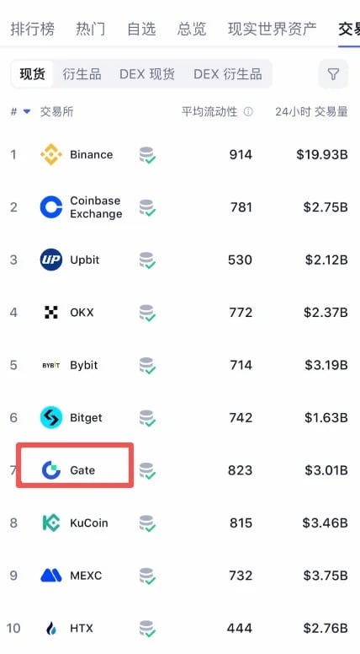Screen dimensions: 360x654
Task: Switch to the DEX 衍生品 segment
Action: coord(228,74)
